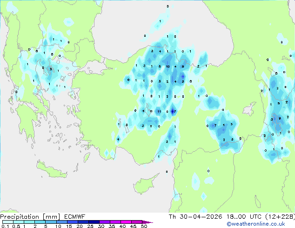Click the '10' precipitation value over northern Turkey
The image size is (295, 228).
pyautogui.click(x=168, y=67)
